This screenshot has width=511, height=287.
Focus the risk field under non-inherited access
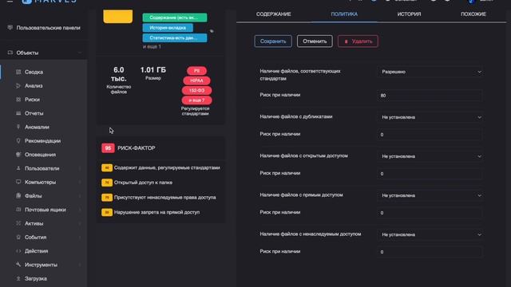click(430, 252)
